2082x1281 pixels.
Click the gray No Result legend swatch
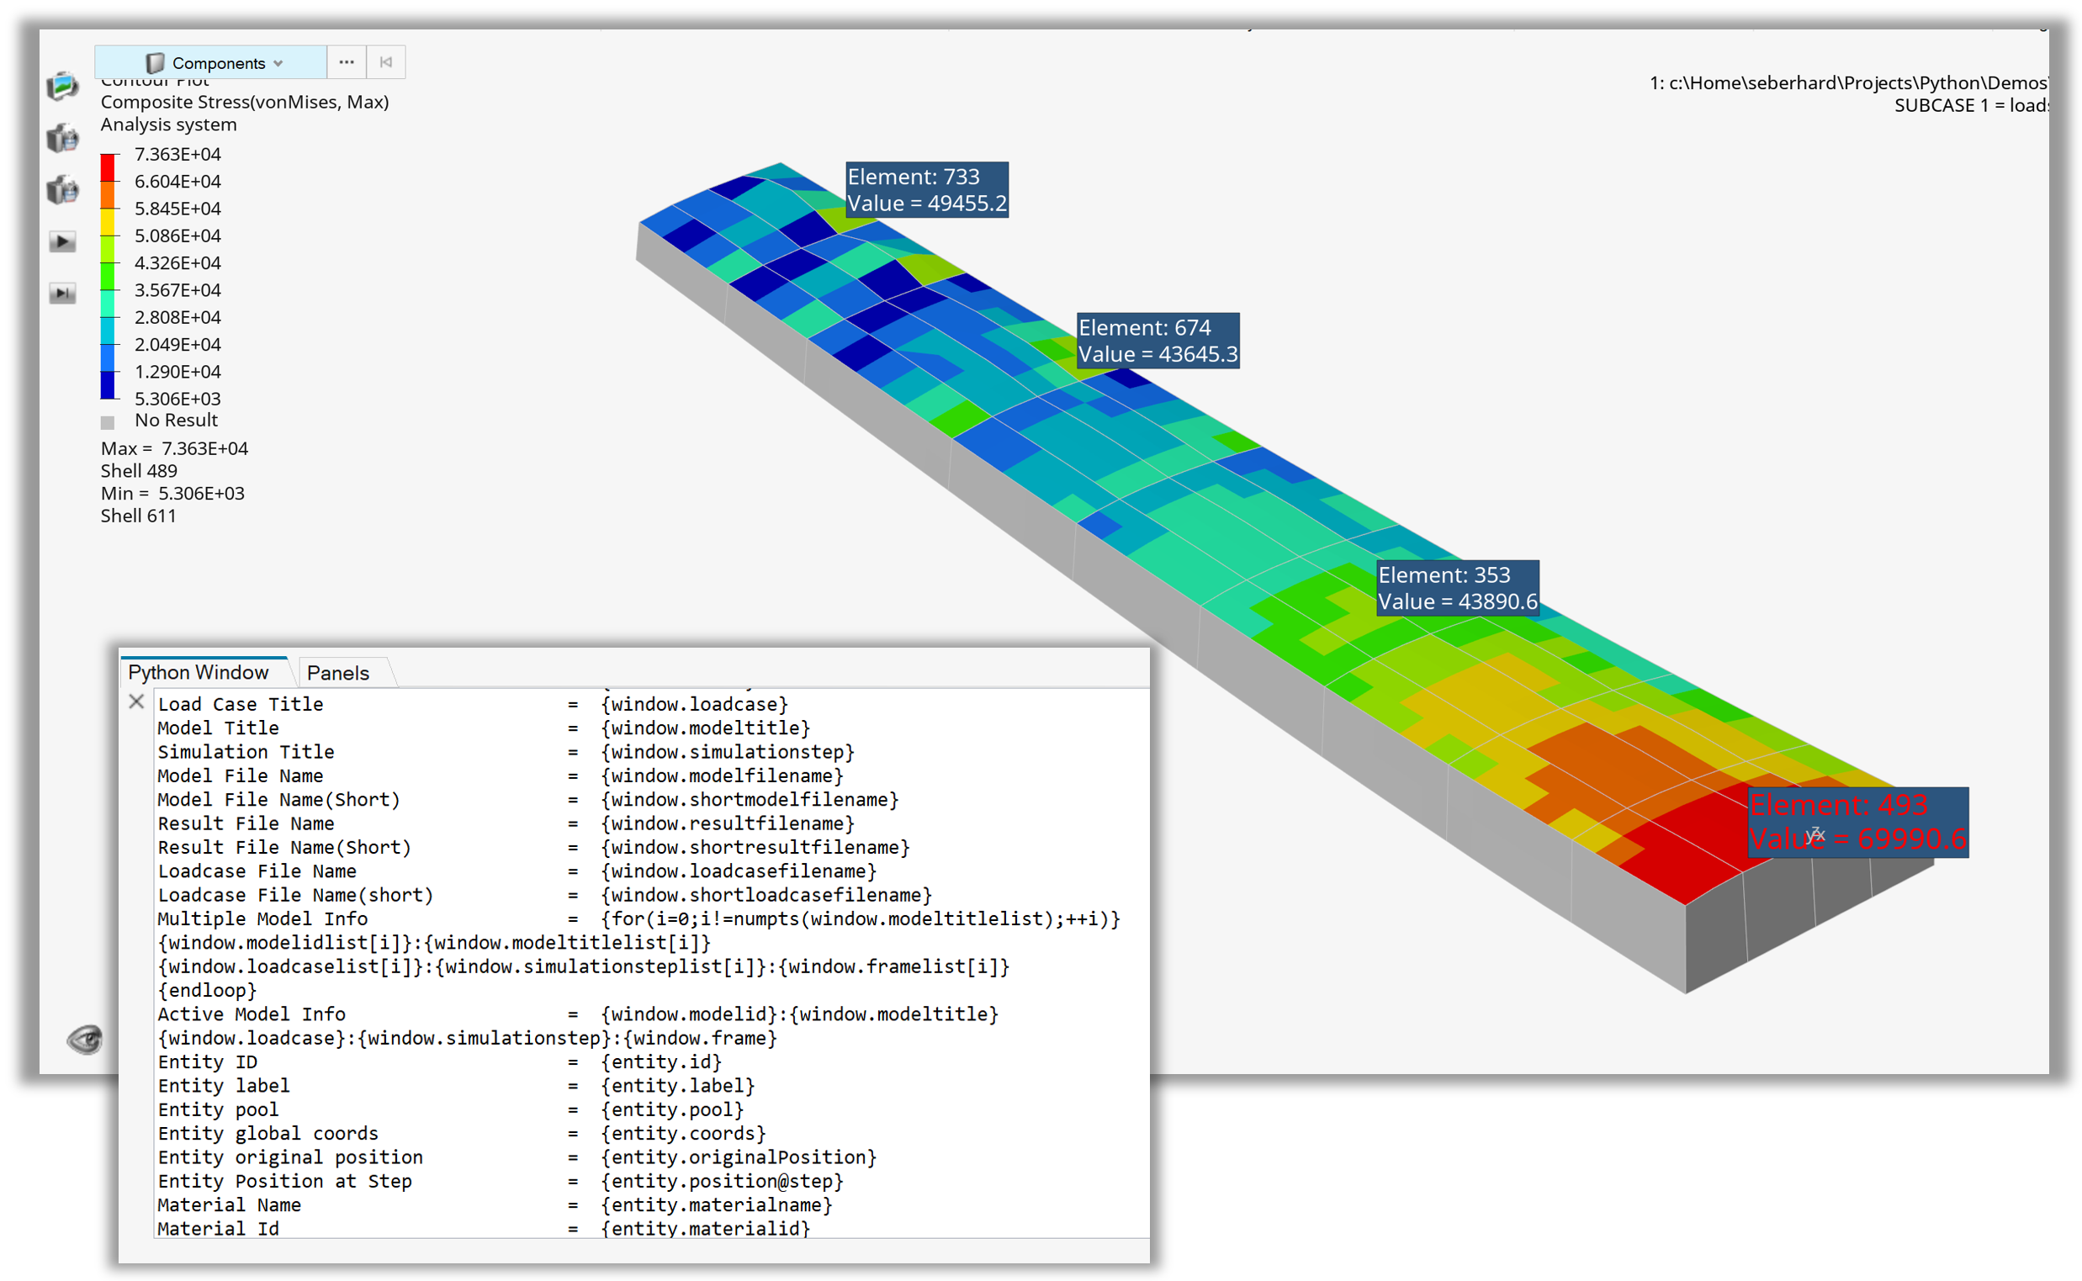[x=108, y=422]
